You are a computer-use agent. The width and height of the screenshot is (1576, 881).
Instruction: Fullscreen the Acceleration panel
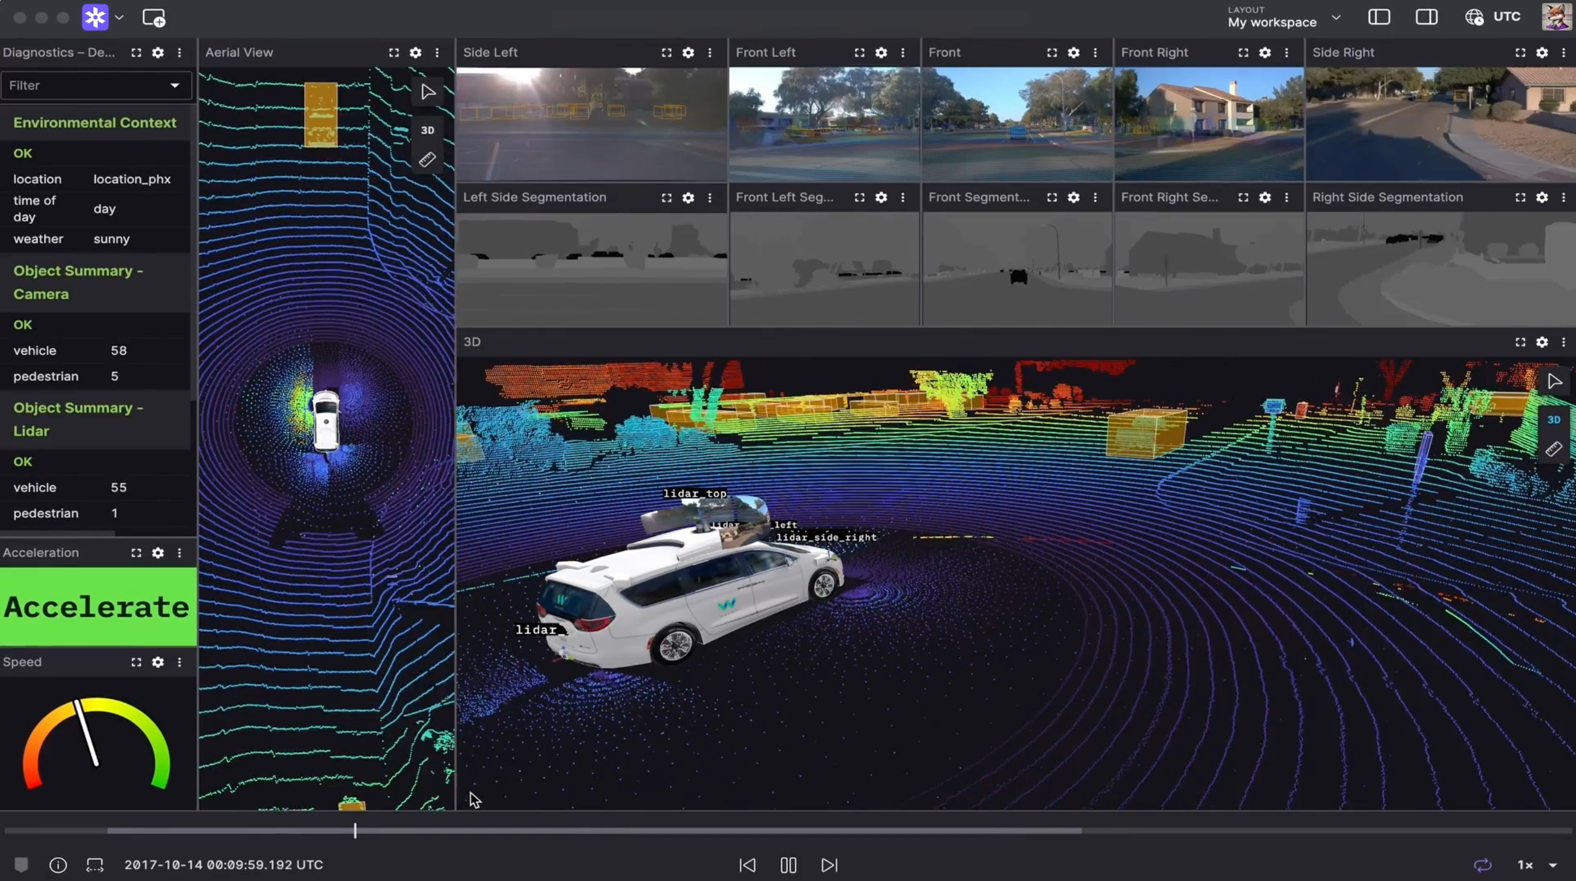[x=137, y=552]
